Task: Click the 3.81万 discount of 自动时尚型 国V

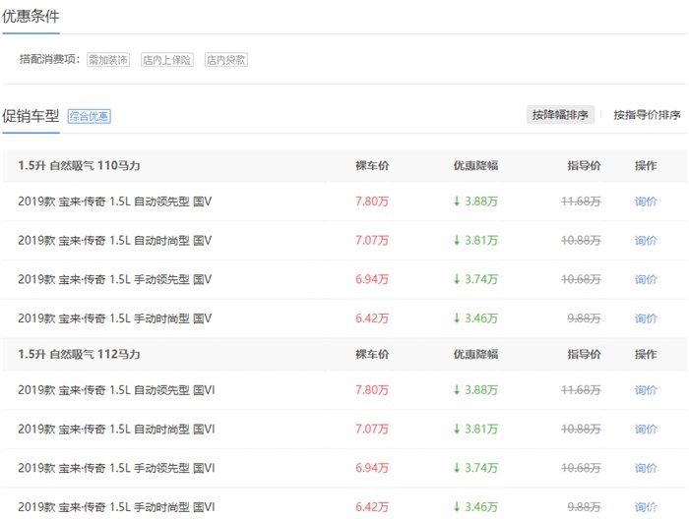Action: tap(475, 241)
